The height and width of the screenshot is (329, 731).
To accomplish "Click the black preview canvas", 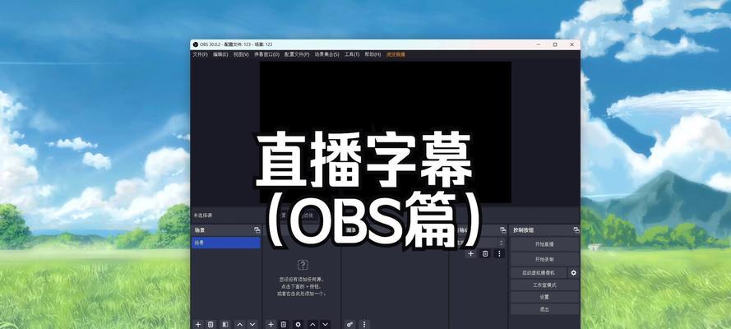I will pyautogui.click(x=385, y=132).
